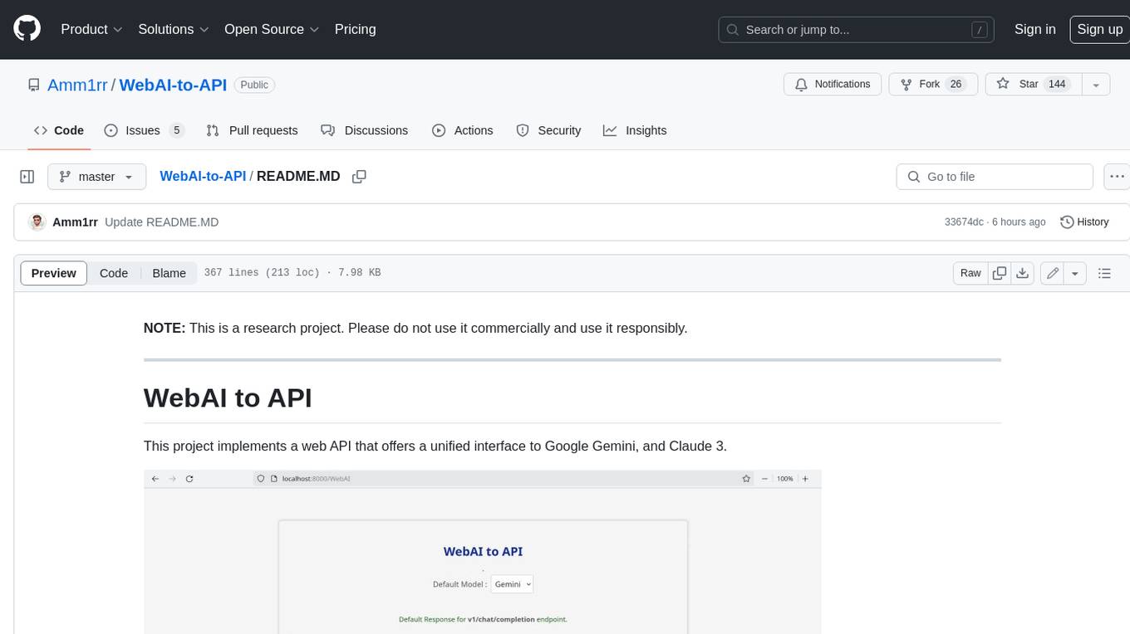Image resolution: width=1130 pixels, height=634 pixels.
Task: Switch to the Issues tab
Action: tap(144, 130)
